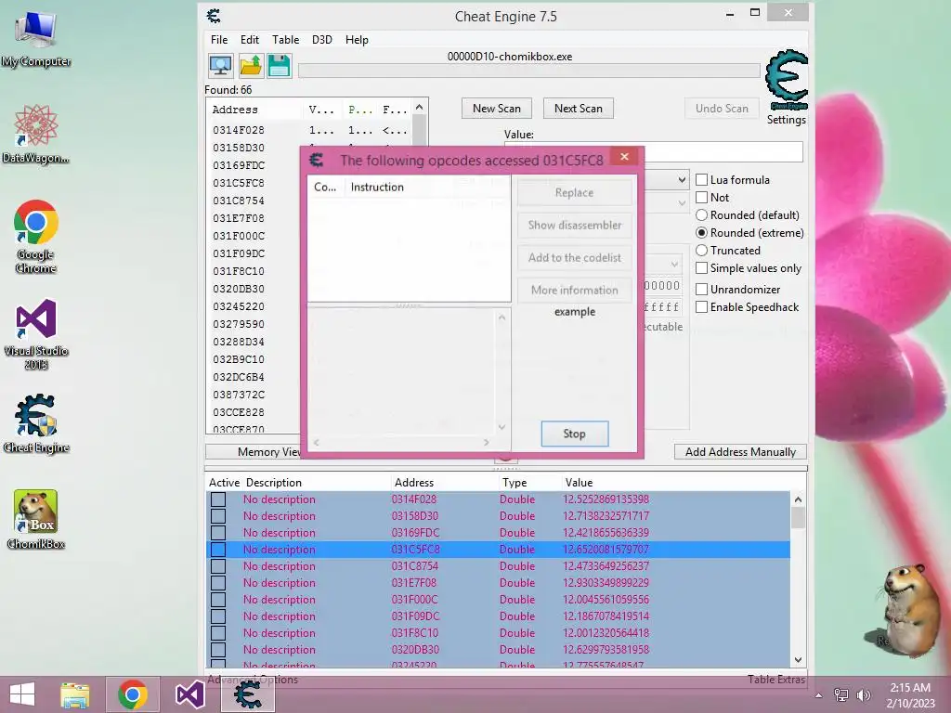The width and height of the screenshot is (951, 713).
Task: Activate the 031C5FC8 row checkbox
Action: click(218, 550)
